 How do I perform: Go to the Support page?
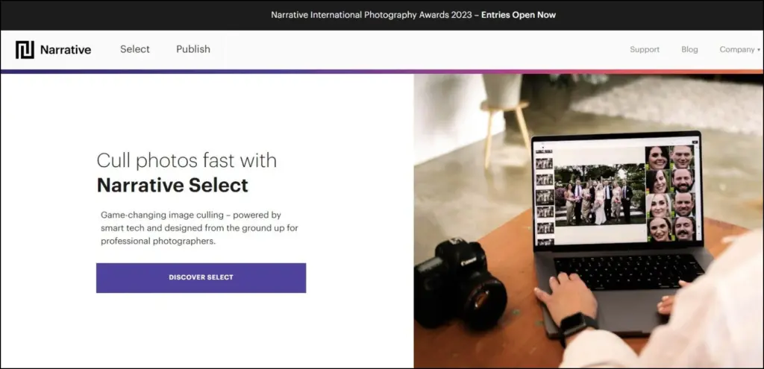click(645, 50)
